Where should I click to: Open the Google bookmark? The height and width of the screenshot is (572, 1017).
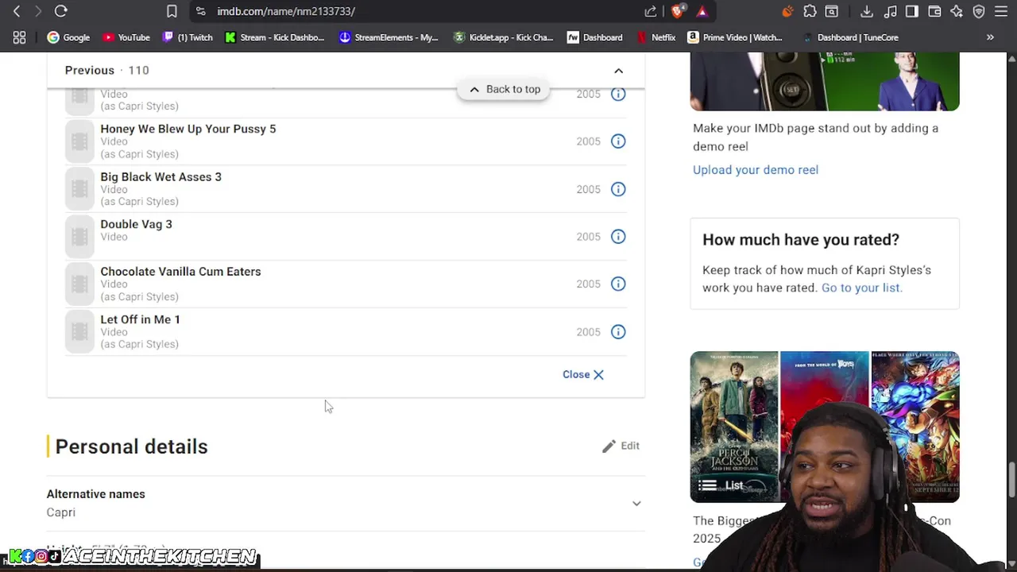(68, 37)
